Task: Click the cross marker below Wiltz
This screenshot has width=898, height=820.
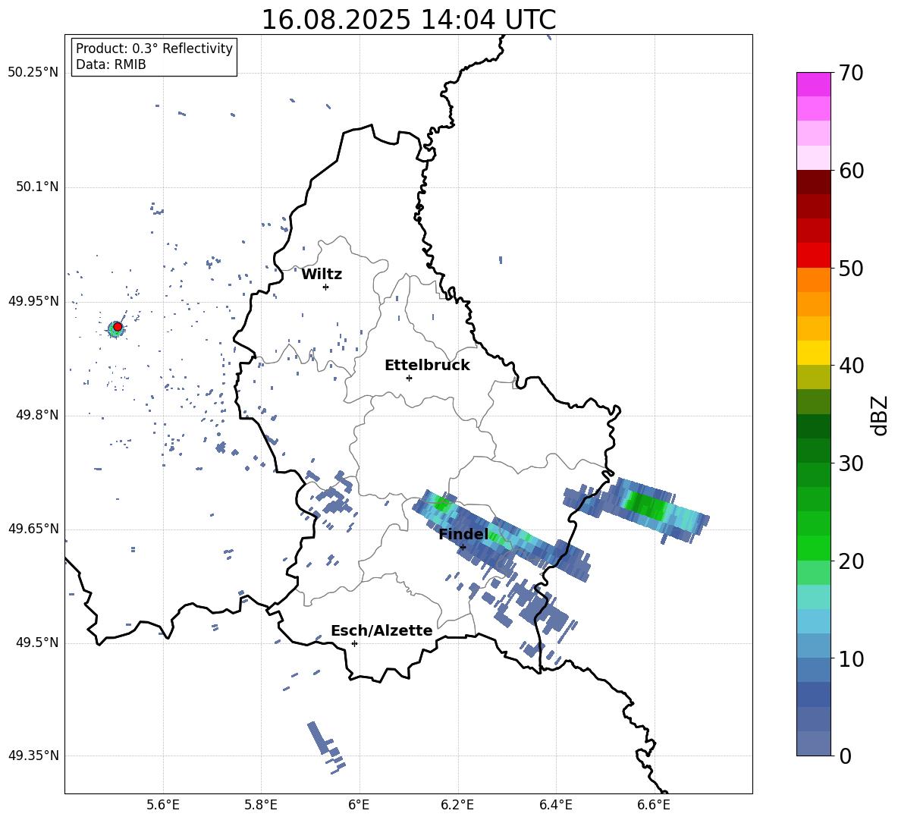Action: coord(325,287)
